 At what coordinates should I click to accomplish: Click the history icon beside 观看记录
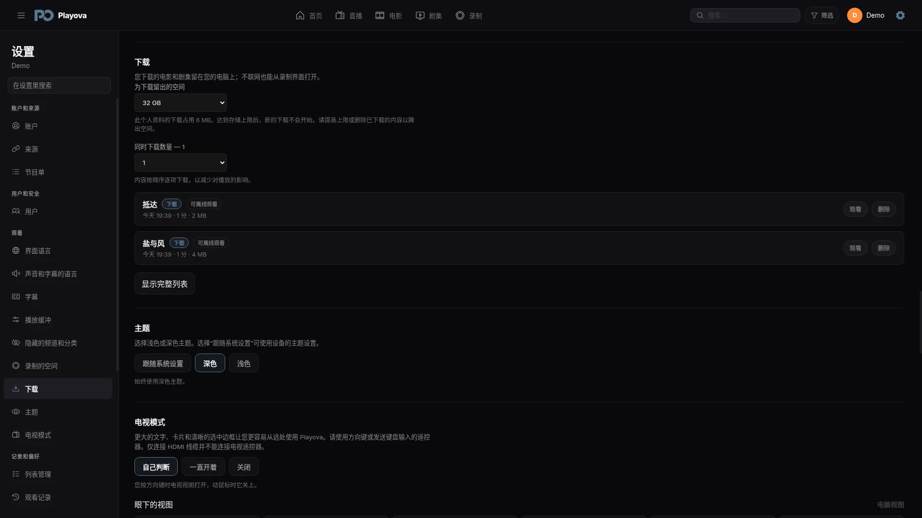[16, 497]
